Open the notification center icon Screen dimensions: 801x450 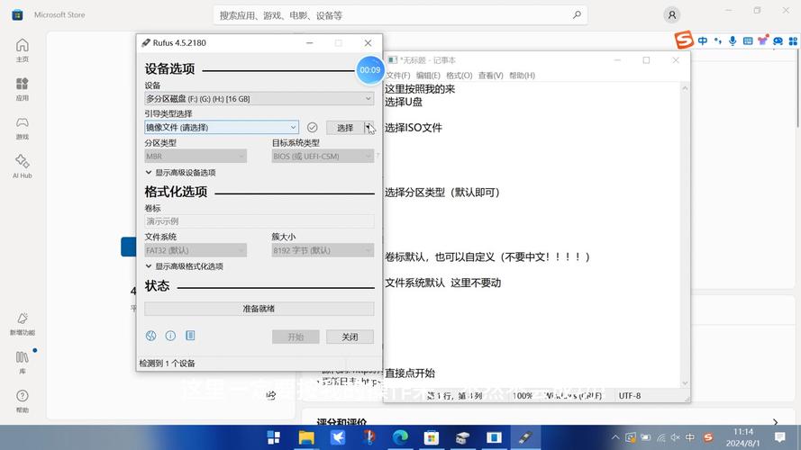click(x=779, y=437)
